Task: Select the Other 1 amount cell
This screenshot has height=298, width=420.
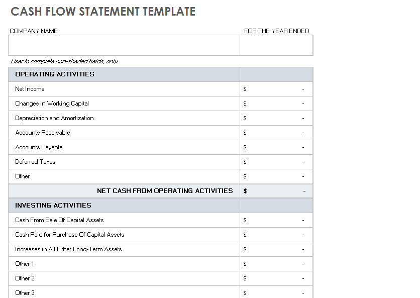Action: coord(276,264)
